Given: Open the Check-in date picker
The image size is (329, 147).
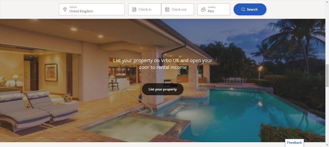Looking at the screenshot, I should click(x=145, y=9).
